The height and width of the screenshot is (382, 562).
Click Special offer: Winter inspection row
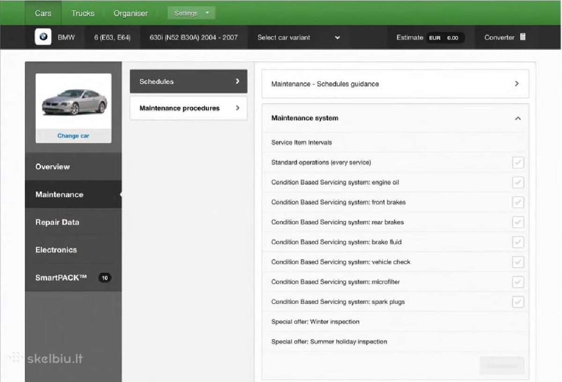pyautogui.click(x=395, y=322)
